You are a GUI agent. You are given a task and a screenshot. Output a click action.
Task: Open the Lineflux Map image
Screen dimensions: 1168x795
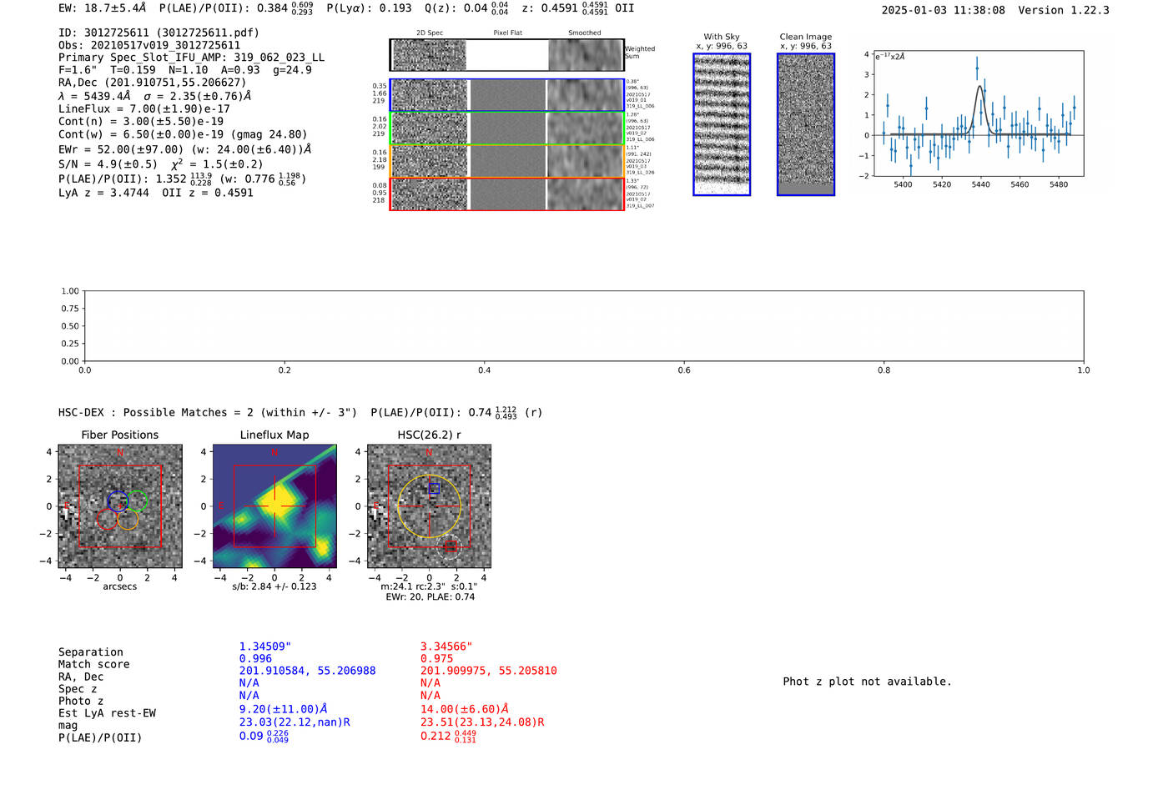[x=274, y=506]
